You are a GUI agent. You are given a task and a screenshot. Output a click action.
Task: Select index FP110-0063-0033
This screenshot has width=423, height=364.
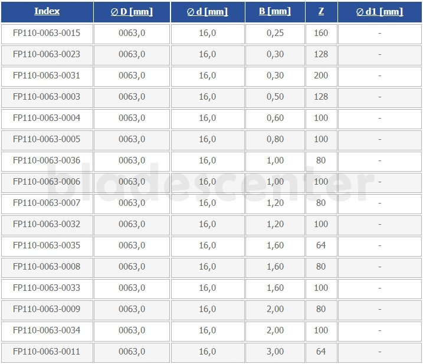[x=47, y=288]
